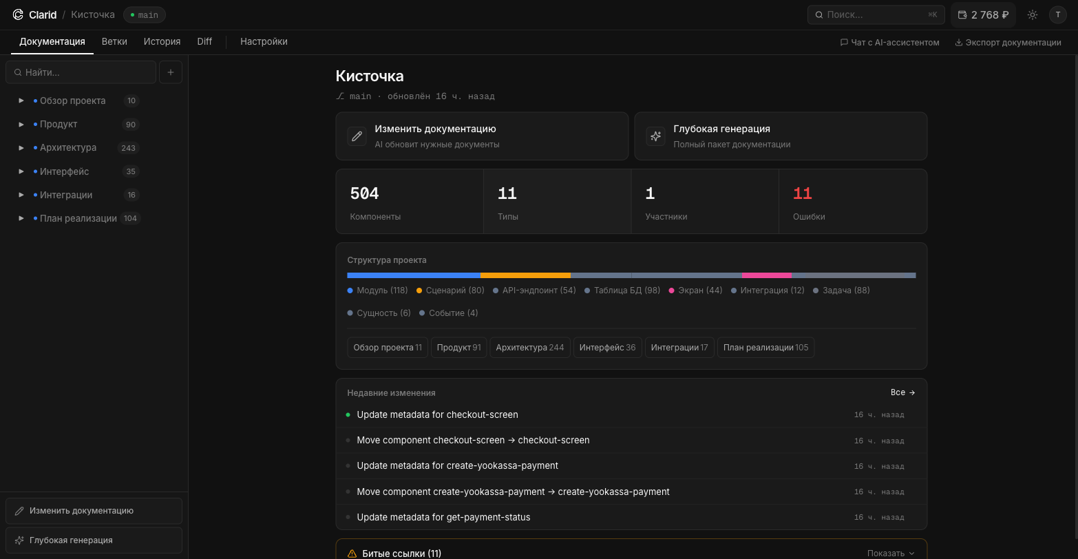
Task: Expand the Обзор проекта tree section
Action: 21,101
